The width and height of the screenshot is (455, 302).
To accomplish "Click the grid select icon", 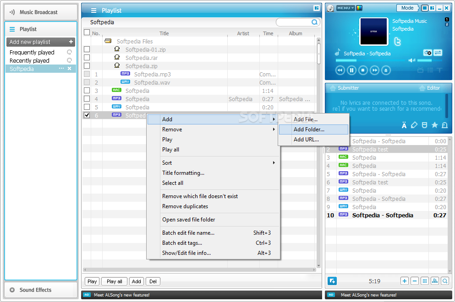I will click(425, 281).
